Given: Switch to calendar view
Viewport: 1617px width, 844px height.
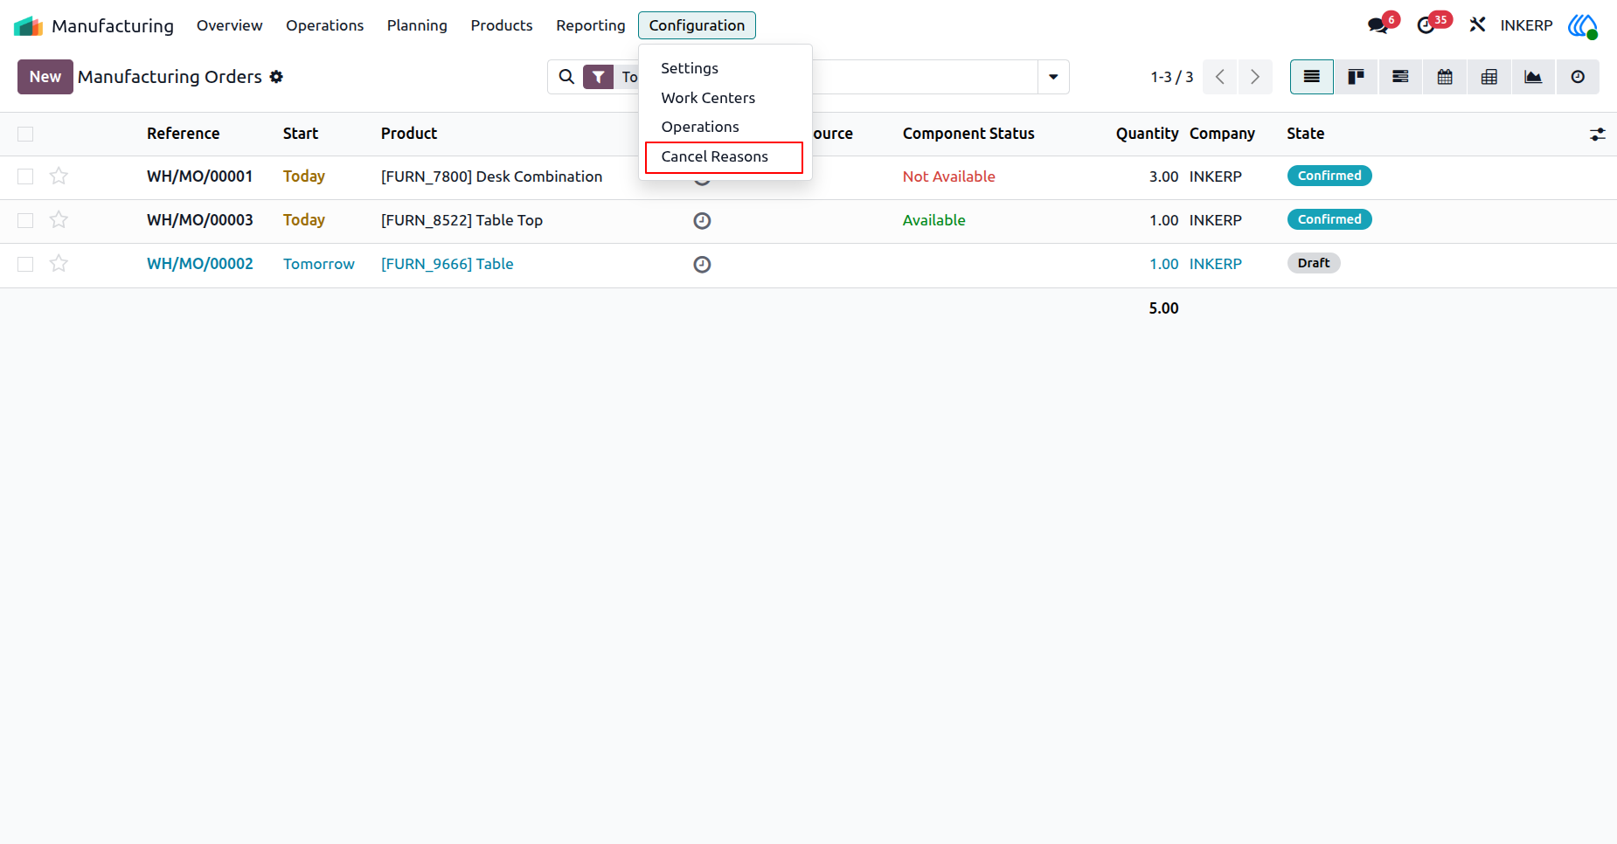Looking at the screenshot, I should 1445,77.
